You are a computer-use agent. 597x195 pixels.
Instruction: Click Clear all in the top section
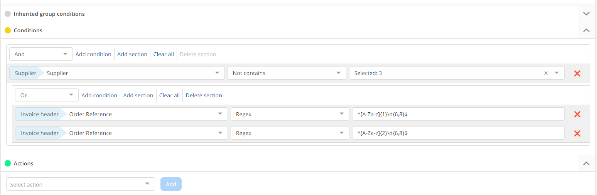pyautogui.click(x=164, y=54)
